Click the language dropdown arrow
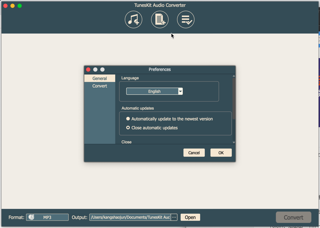Image resolution: width=320 pixels, height=228 pixels. coord(180,91)
